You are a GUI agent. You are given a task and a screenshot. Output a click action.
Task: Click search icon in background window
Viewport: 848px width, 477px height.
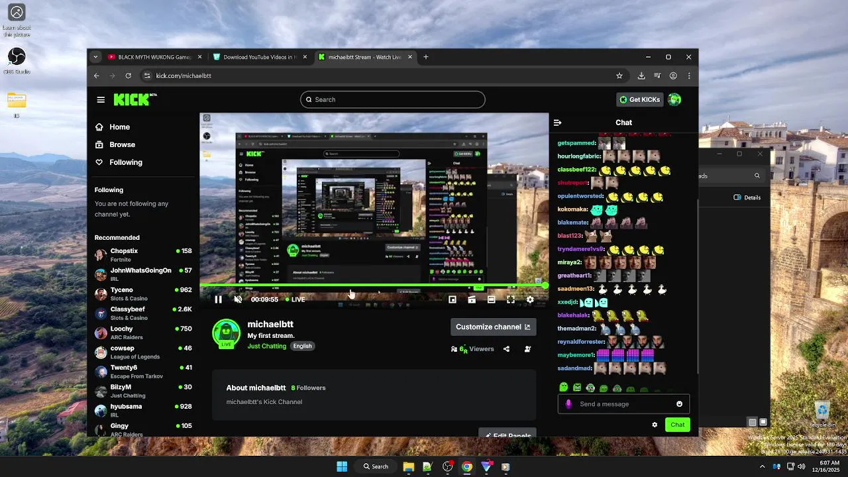click(757, 176)
